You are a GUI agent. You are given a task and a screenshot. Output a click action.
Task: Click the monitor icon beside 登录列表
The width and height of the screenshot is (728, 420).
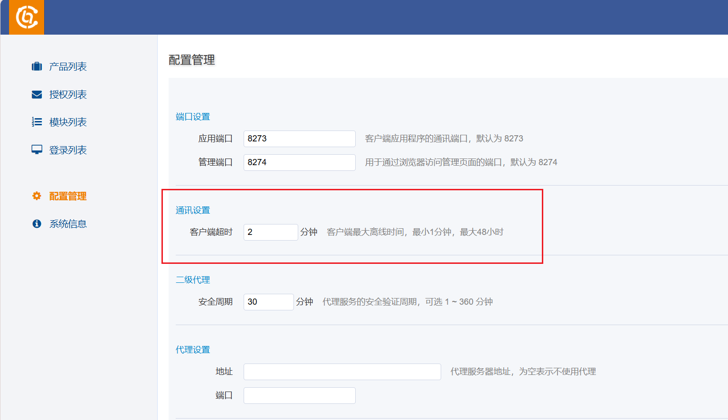(x=37, y=150)
